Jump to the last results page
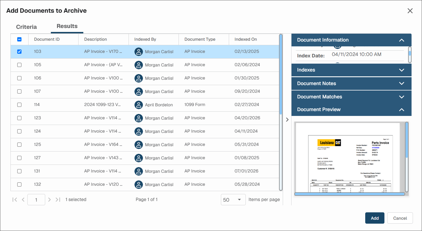 tap(58, 200)
